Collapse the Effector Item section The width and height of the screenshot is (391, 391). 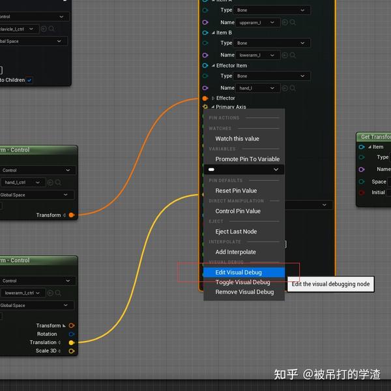(x=213, y=66)
